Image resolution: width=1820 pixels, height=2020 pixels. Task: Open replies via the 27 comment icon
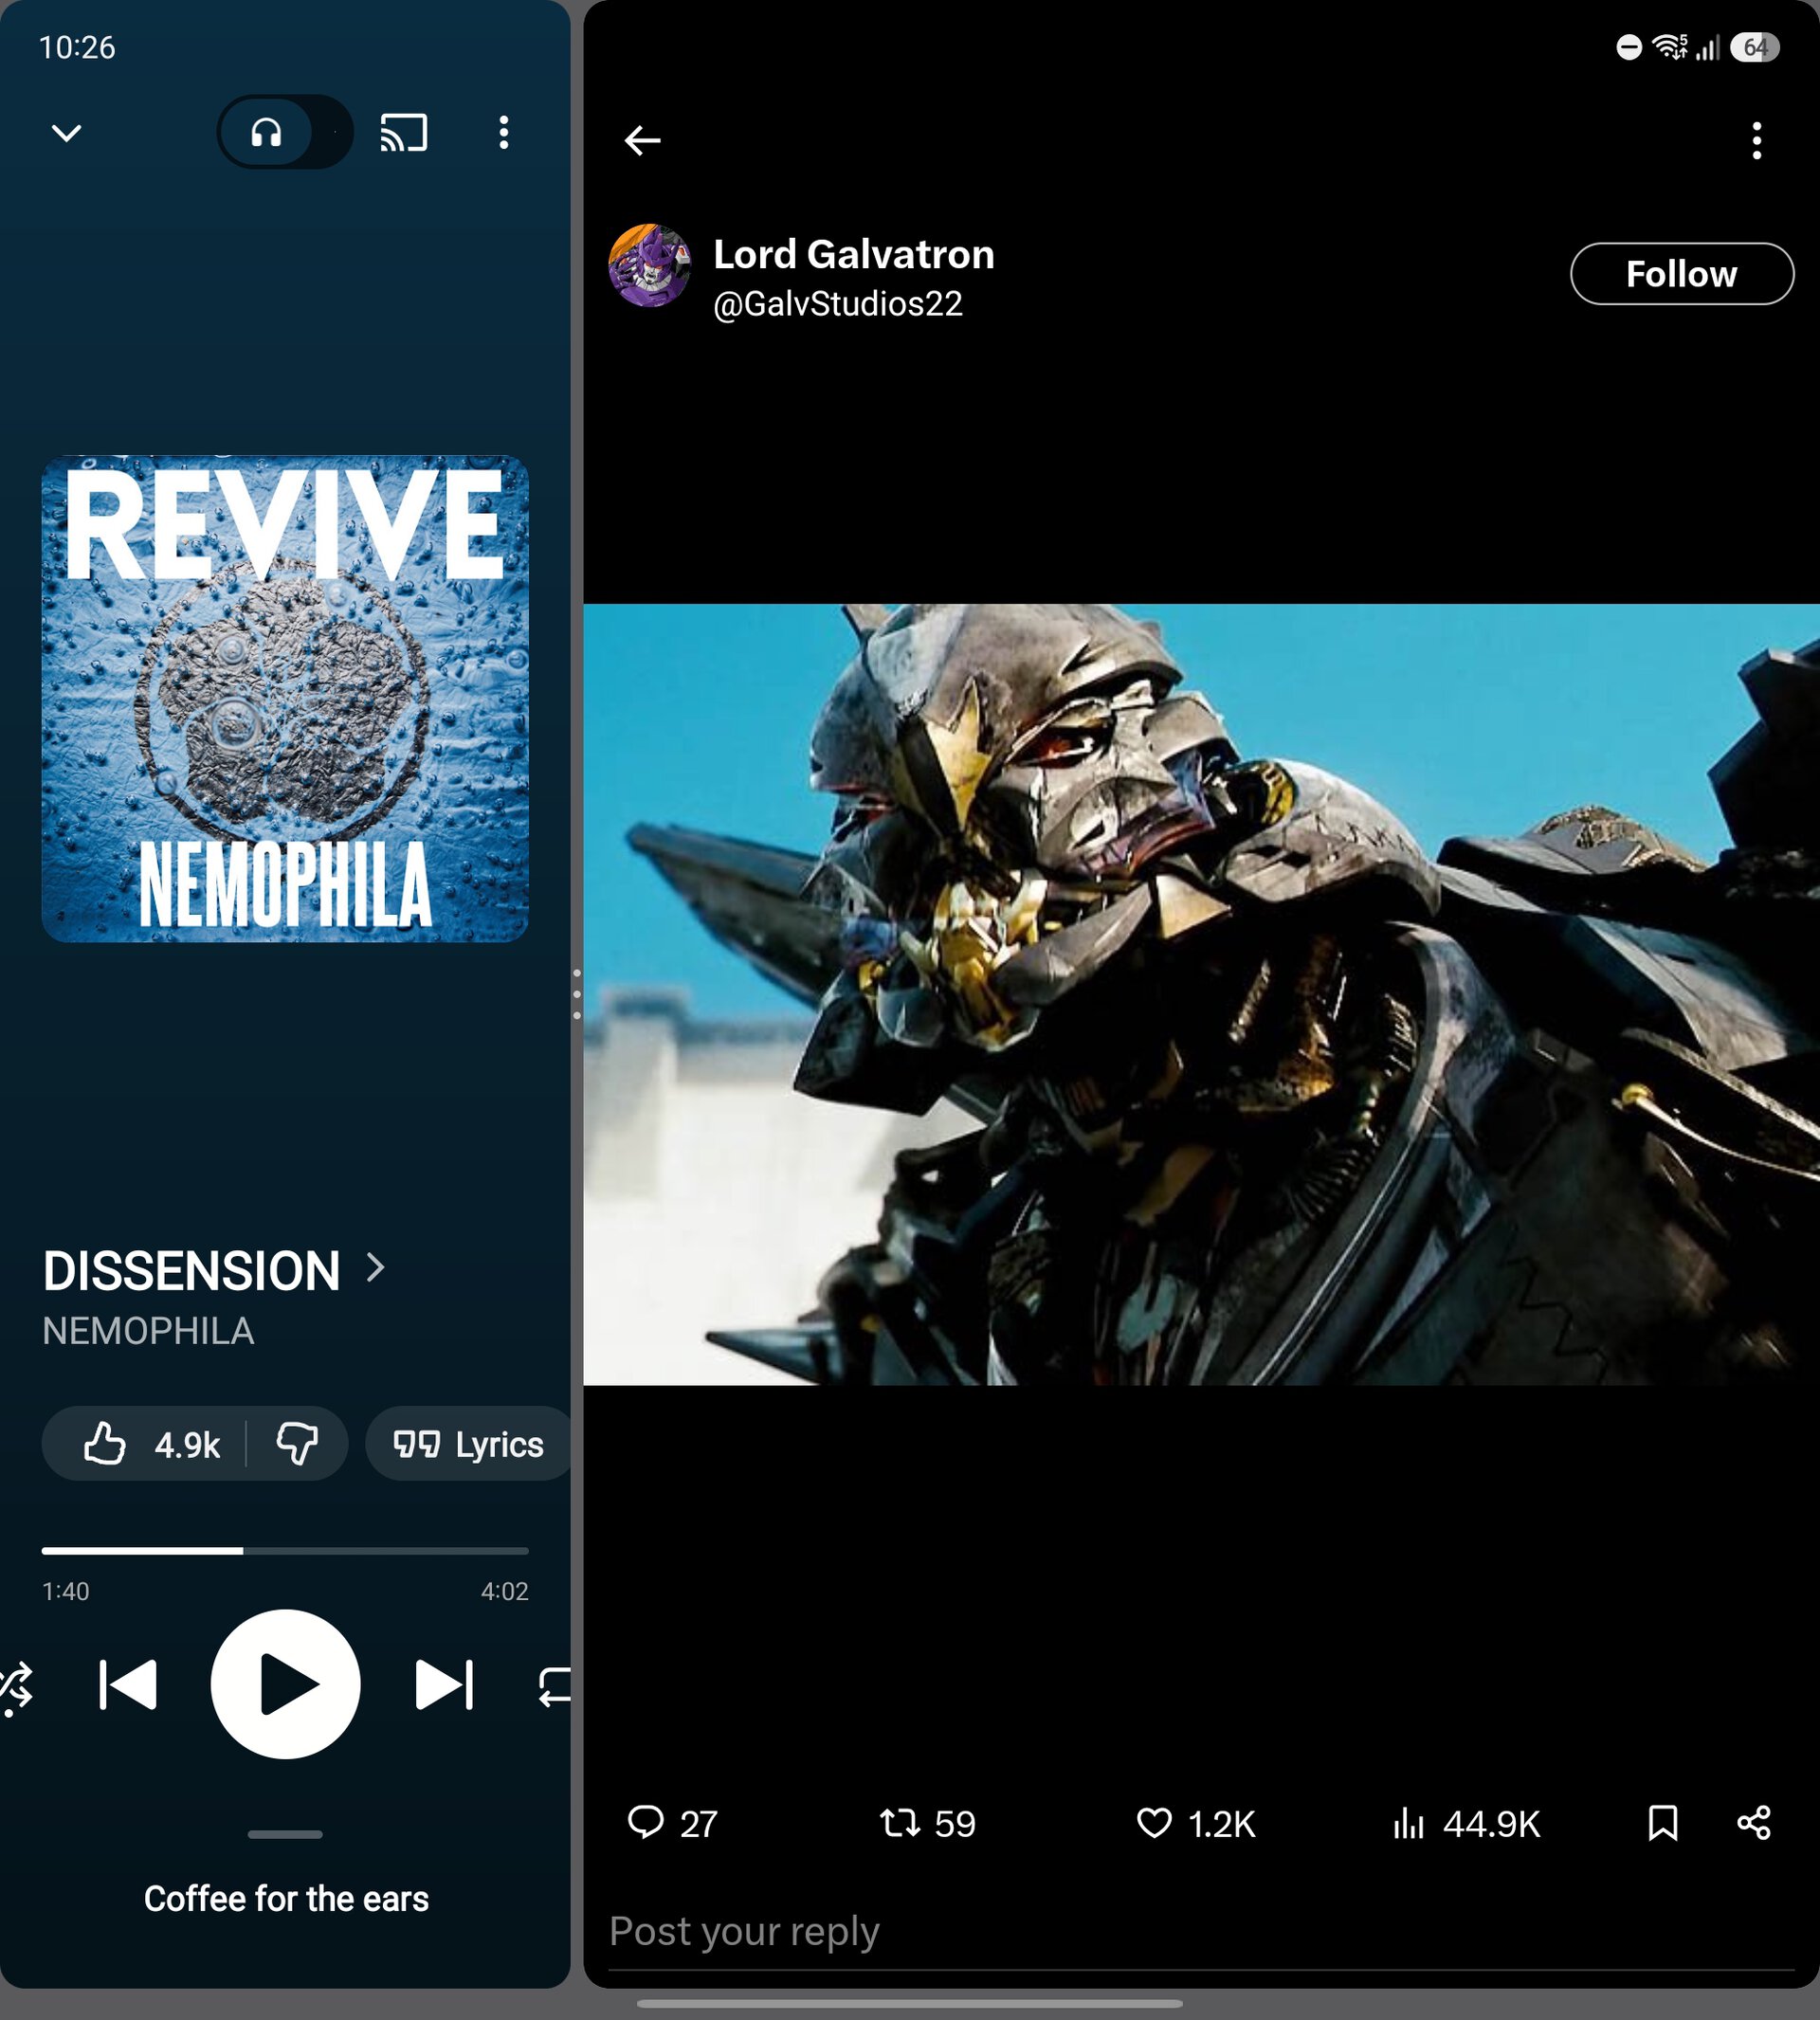point(671,1823)
